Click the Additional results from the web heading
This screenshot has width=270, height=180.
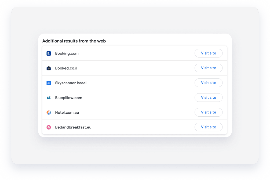[x=74, y=41]
